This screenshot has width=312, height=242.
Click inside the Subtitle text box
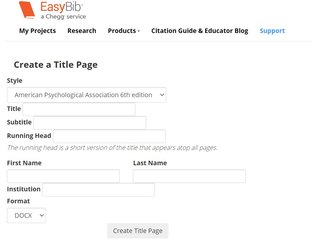pyautogui.click(x=90, y=123)
